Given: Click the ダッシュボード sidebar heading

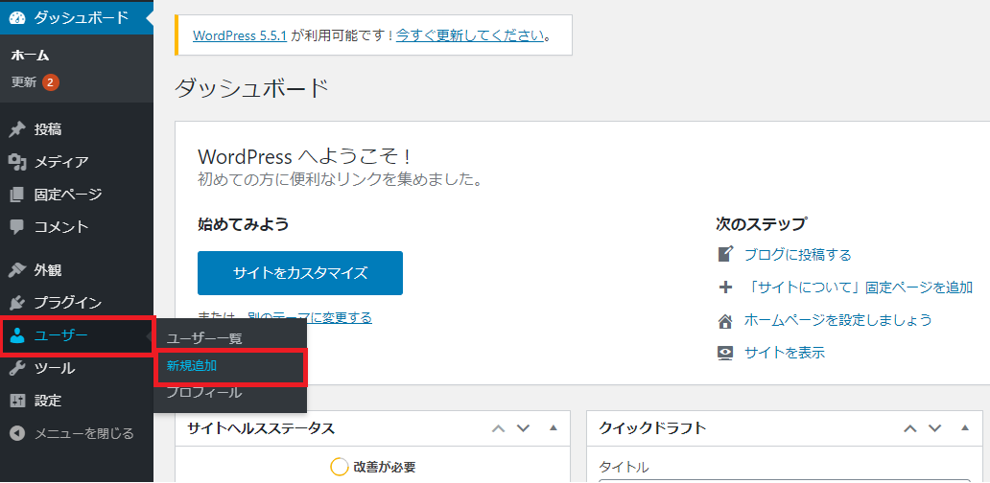Looking at the screenshot, I should pos(82,17).
